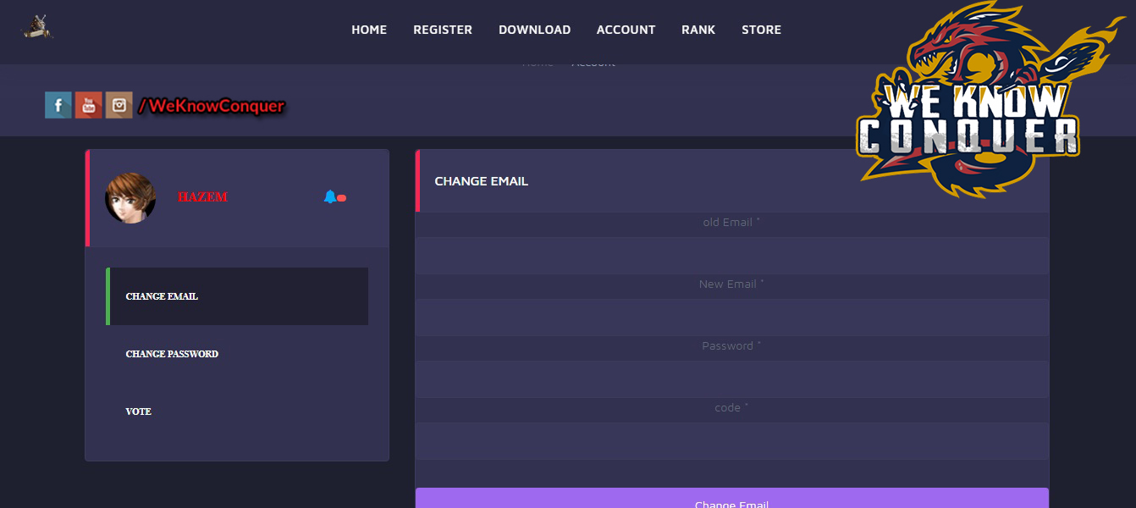Select CHANGE PASSWORD in the sidebar
1136x508 pixels.
[x=237, y=354]
